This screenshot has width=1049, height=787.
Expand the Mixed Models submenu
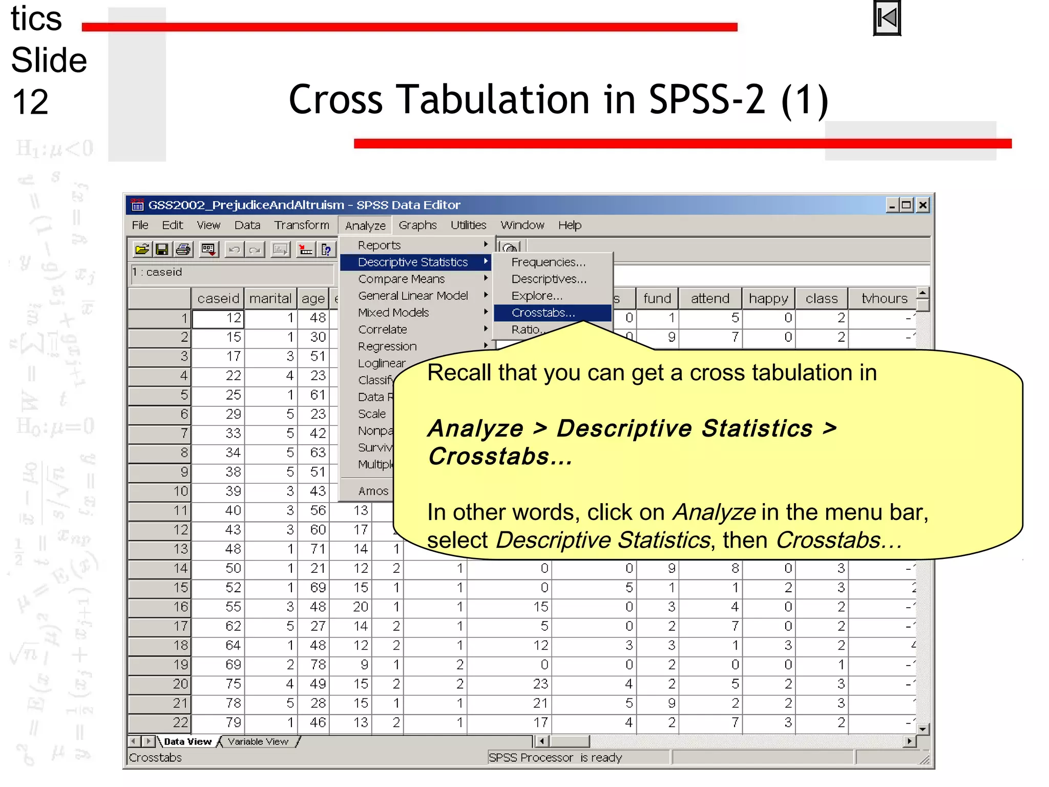coord(416,313)
